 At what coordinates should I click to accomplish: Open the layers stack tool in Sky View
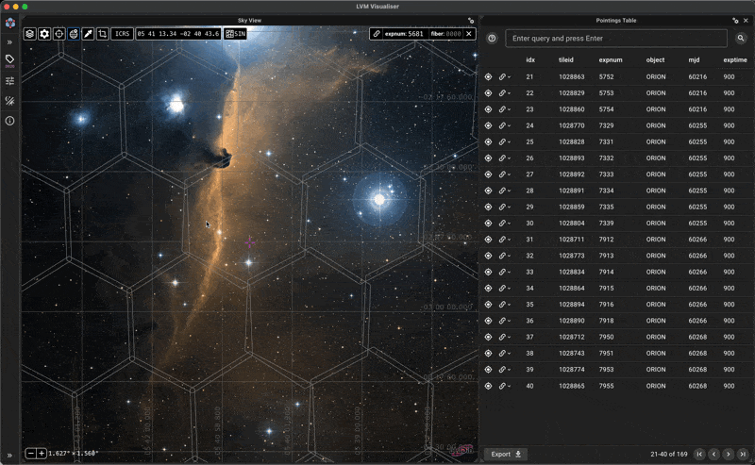(30, 34)
